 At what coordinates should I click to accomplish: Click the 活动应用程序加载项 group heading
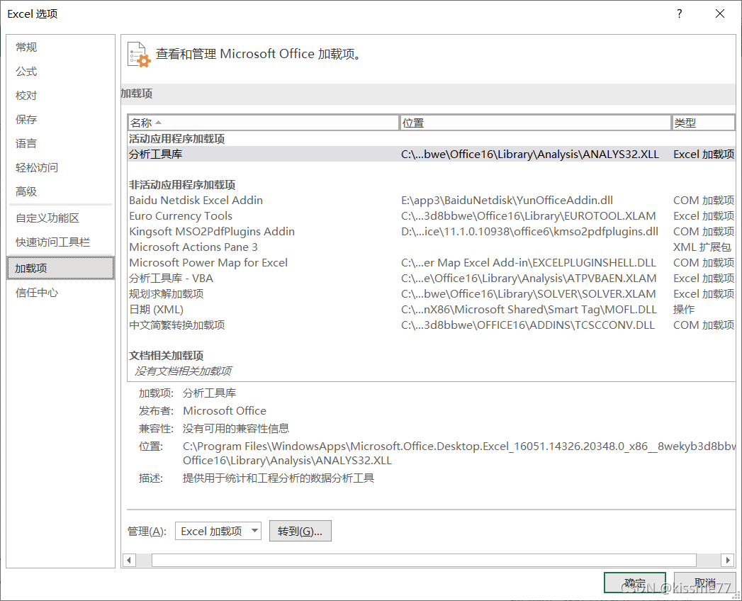(x=177, y=139)
